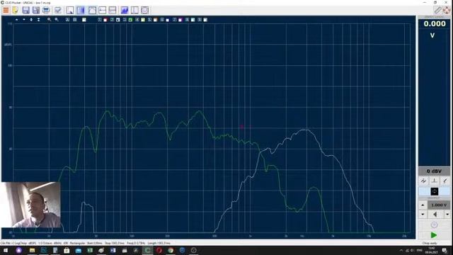Viewport: 453px width, 255px height.
Task: Toggle overlay 9 checkbox
Action: pyautogui.click(x=200, y=20)
